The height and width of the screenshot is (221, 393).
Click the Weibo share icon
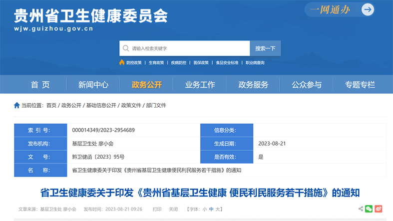tap(378, 209)
